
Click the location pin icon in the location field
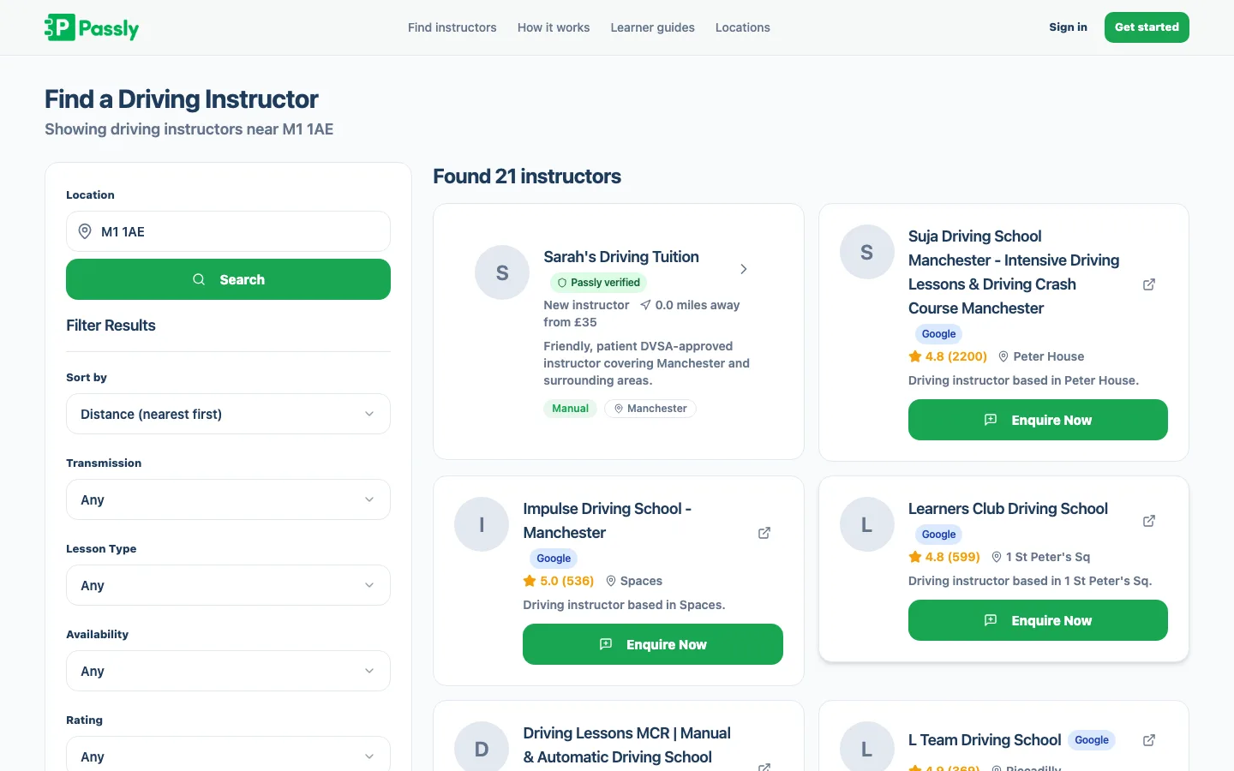point(85,231)
